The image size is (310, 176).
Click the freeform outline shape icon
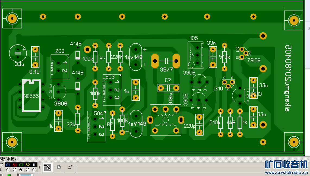point(70,167)
